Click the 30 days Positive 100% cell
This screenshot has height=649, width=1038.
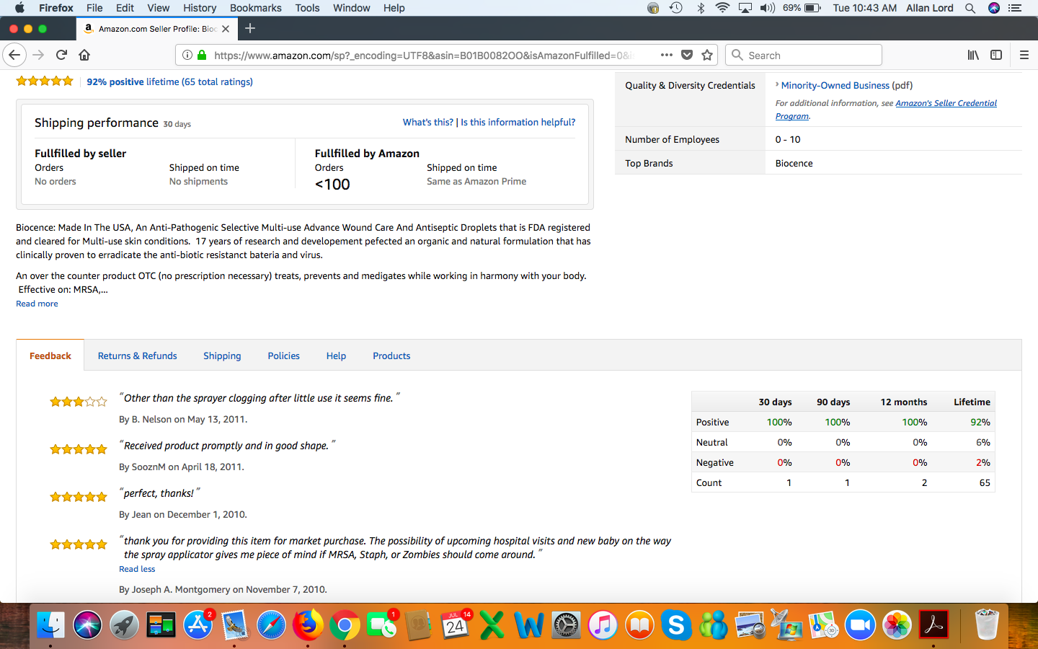click(x=779, y=422)
